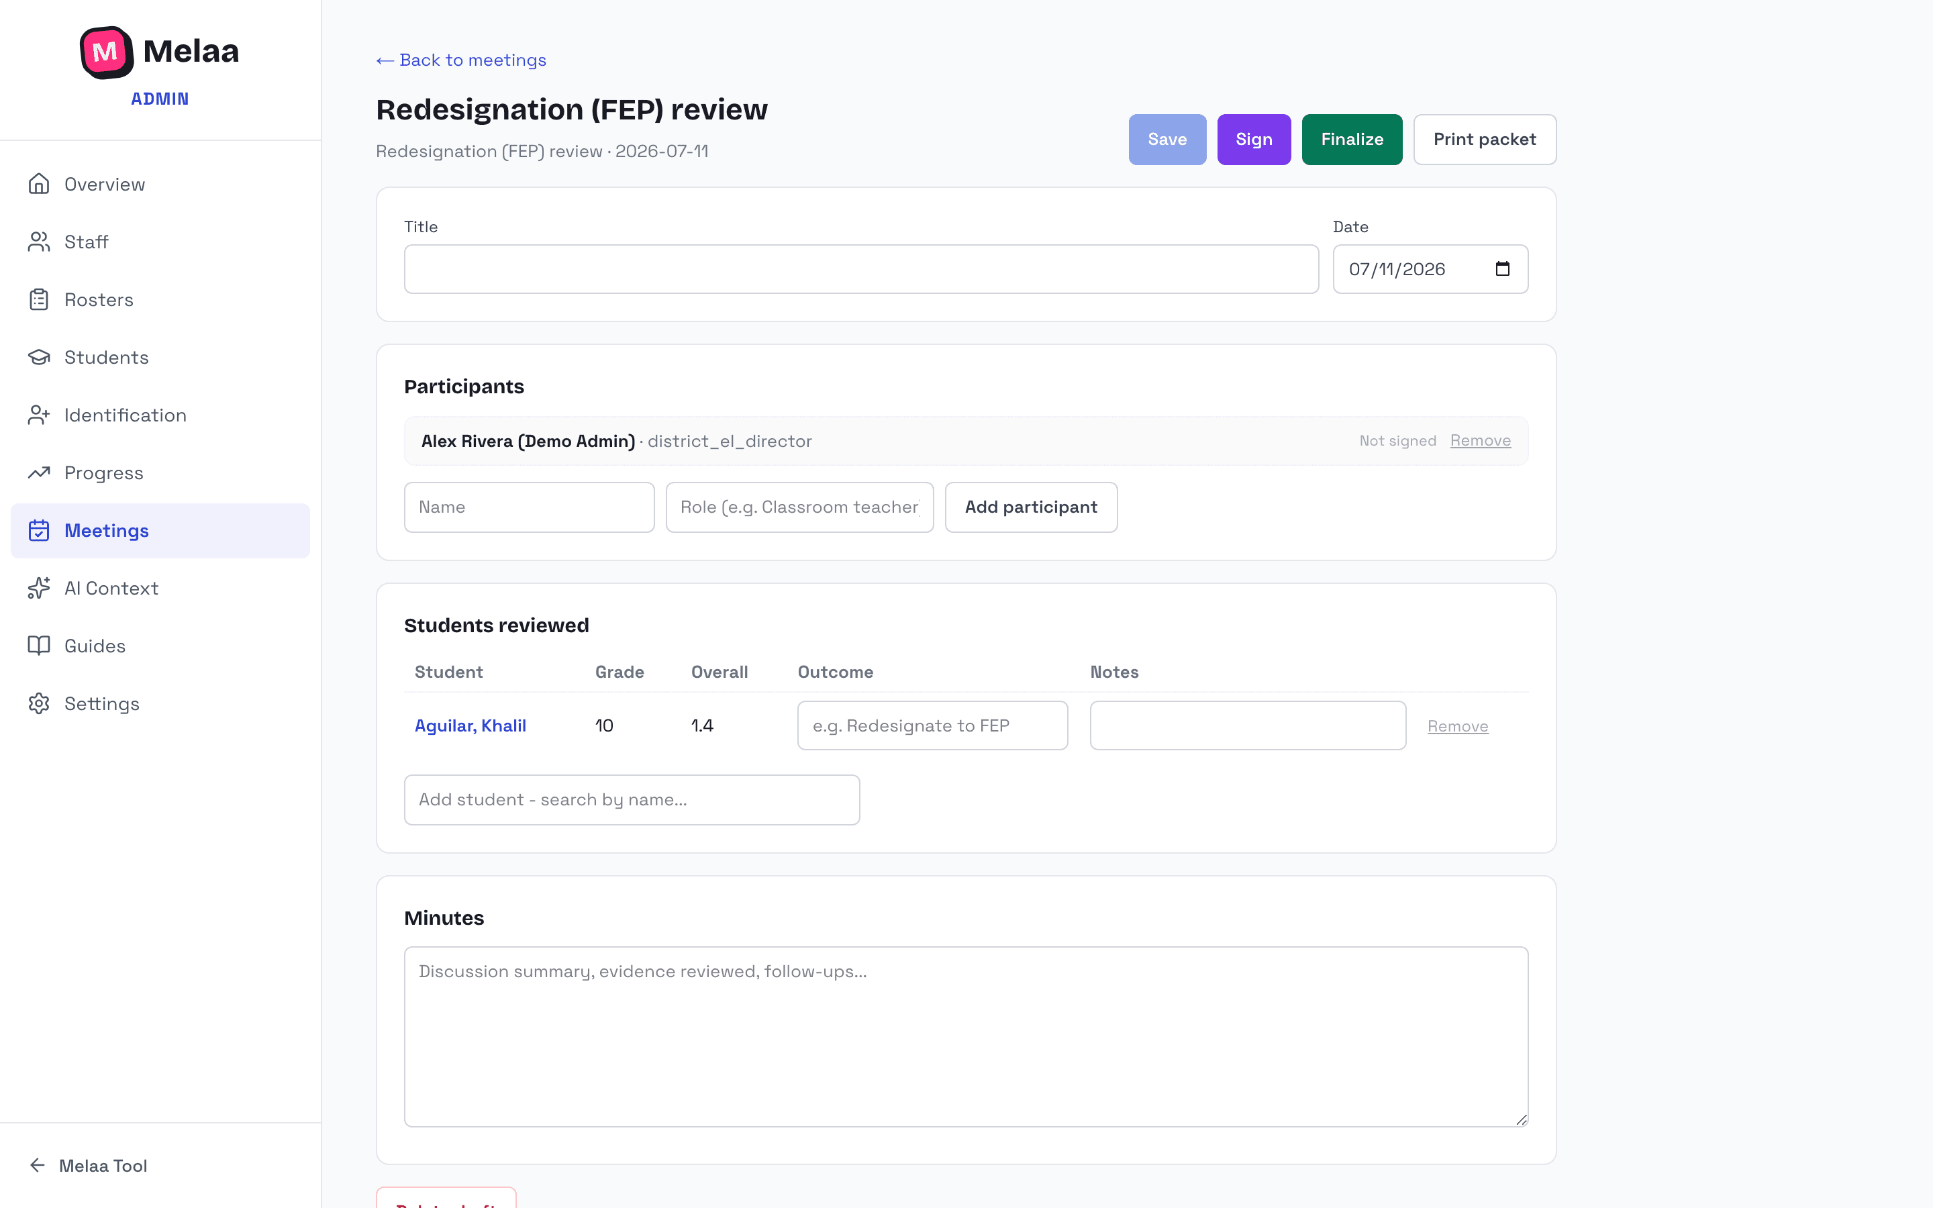Click the Overall score '1.4' cell
The image size is (1933, 1208).
click(x=701, y=725)
